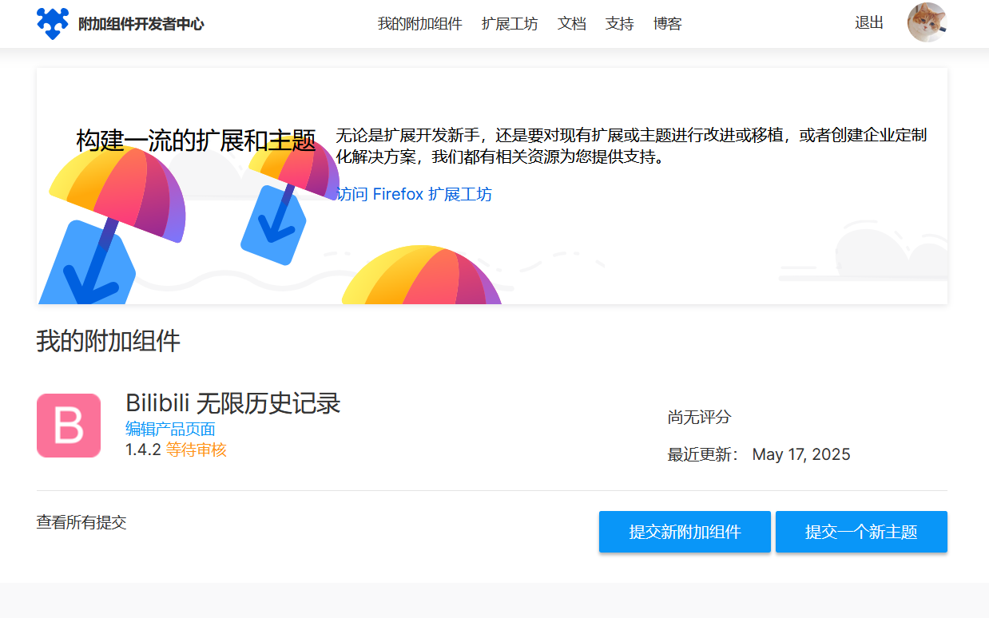Open the cat avatar profile picture

coord(927,22)
